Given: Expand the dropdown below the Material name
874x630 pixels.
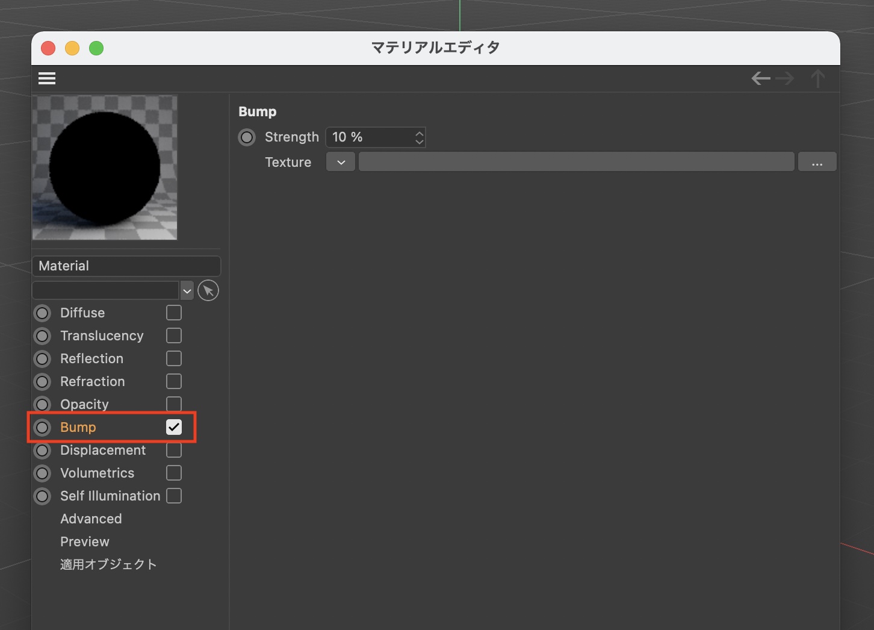Looking at the screenshot, I should pyautogui.click(x=187, y=291).
